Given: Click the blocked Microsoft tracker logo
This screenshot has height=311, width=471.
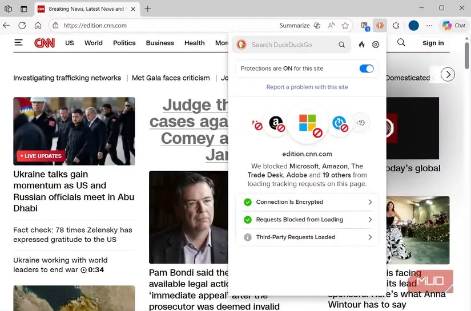Looking at the screenshot, I should (308, 123).
